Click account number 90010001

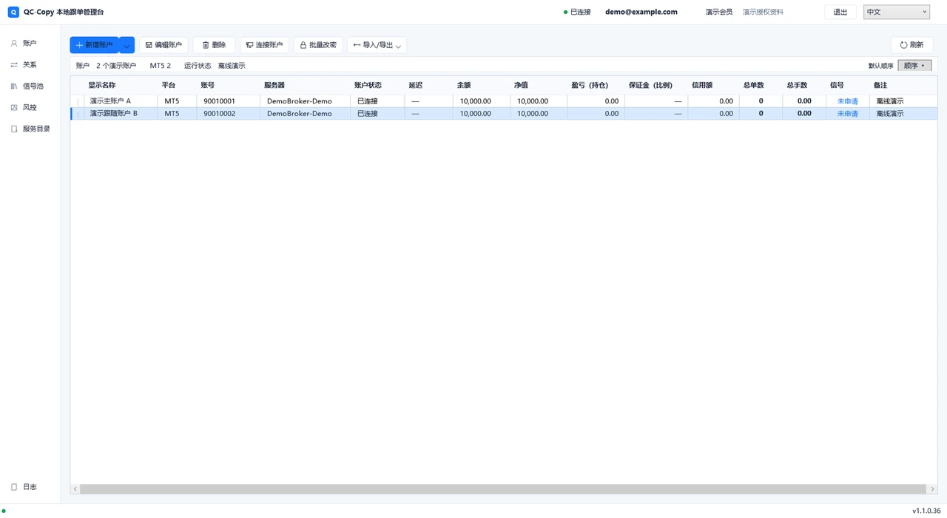(x=219, y=101)
